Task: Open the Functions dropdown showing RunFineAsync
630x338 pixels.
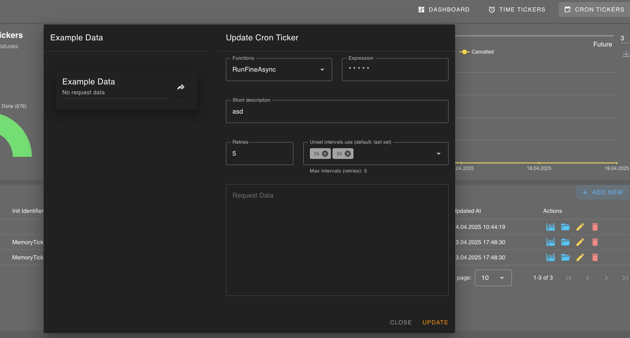Action: pyautogui.click(x=279, y=70)
